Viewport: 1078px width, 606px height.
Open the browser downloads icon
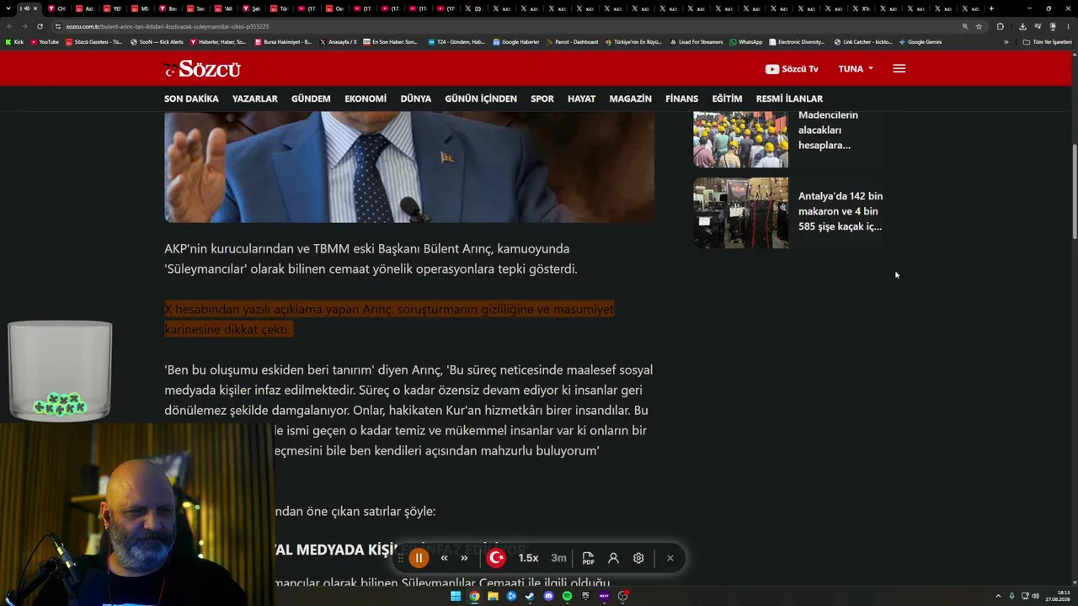coord(1022,26)
